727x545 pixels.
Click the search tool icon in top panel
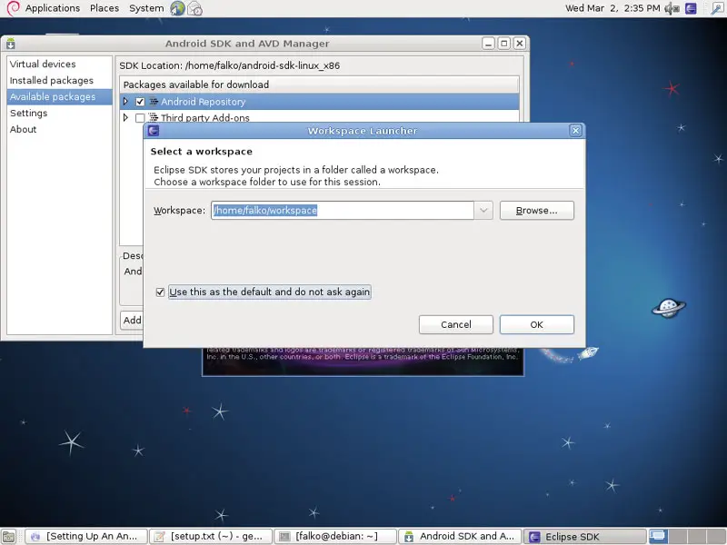[717, 8]
